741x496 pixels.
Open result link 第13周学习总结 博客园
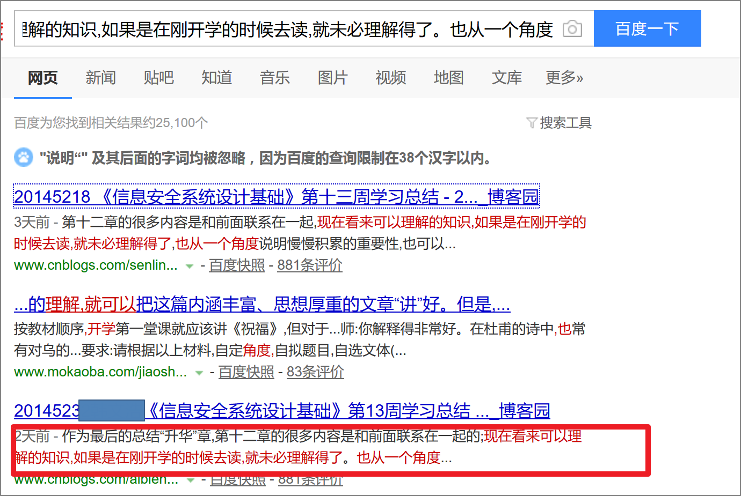point(282,411)
